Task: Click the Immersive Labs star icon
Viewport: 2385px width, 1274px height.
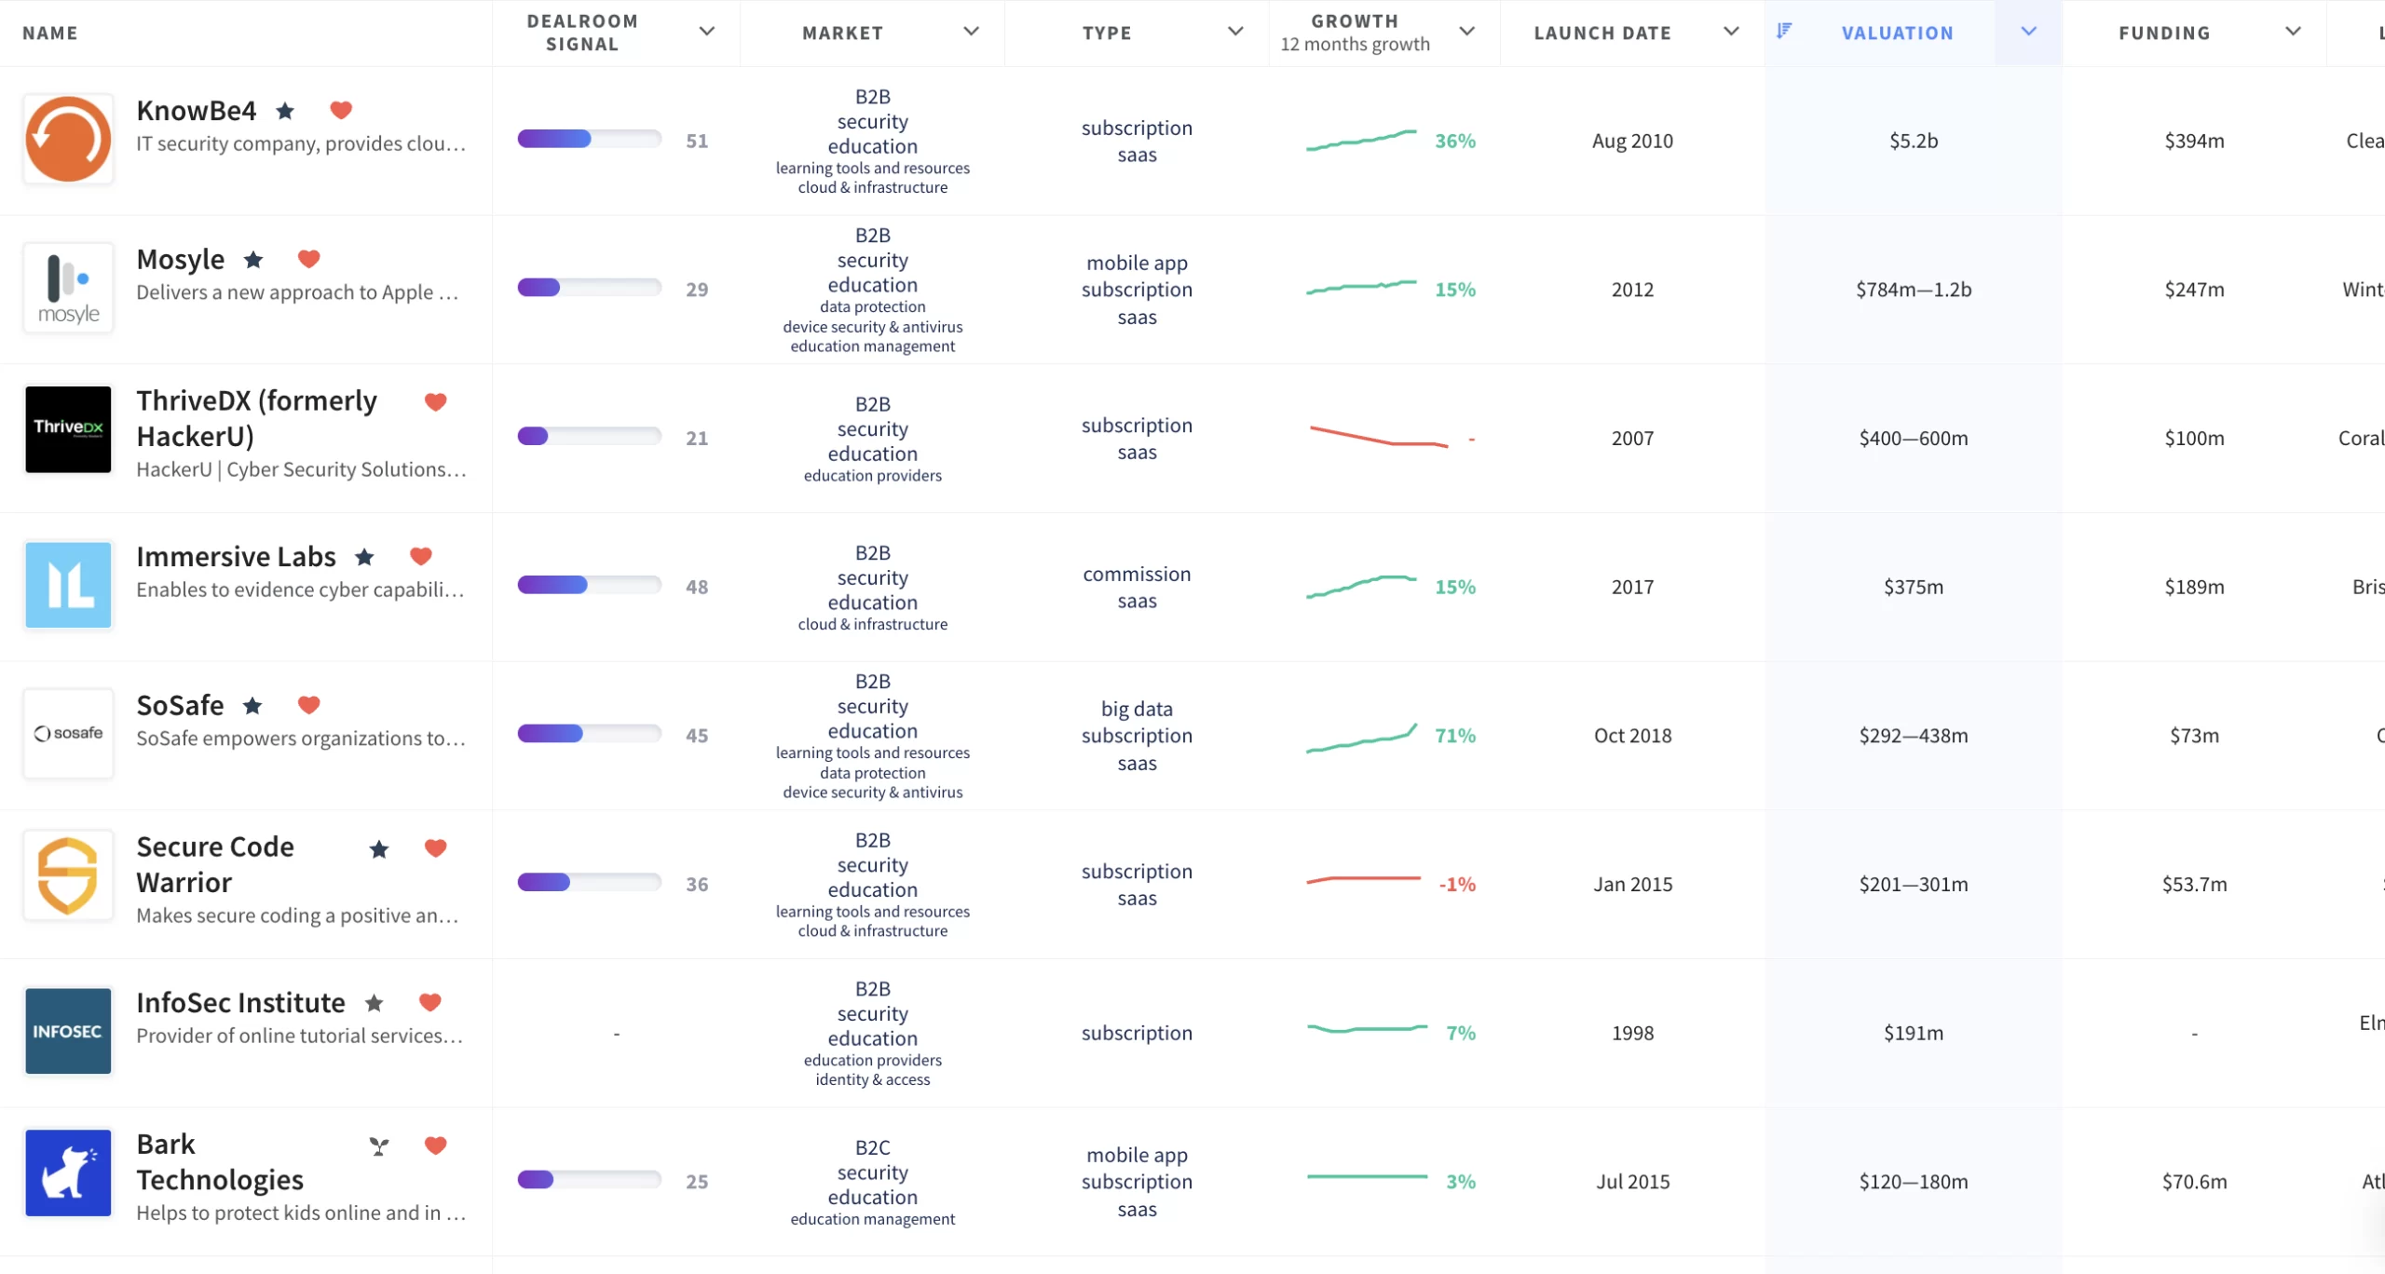Action: tap(364, 557)
